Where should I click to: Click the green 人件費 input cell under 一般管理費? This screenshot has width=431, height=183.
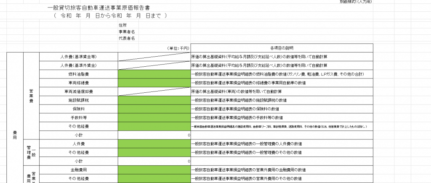coord(154,144)
